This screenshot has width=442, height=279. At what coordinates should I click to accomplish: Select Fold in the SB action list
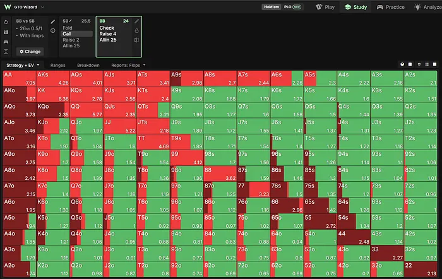tap(68, 28)
